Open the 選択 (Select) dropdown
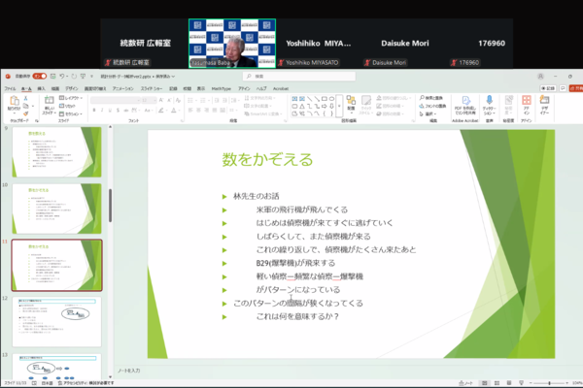This screenshot has width=583, height=388. tap(428, 113)
